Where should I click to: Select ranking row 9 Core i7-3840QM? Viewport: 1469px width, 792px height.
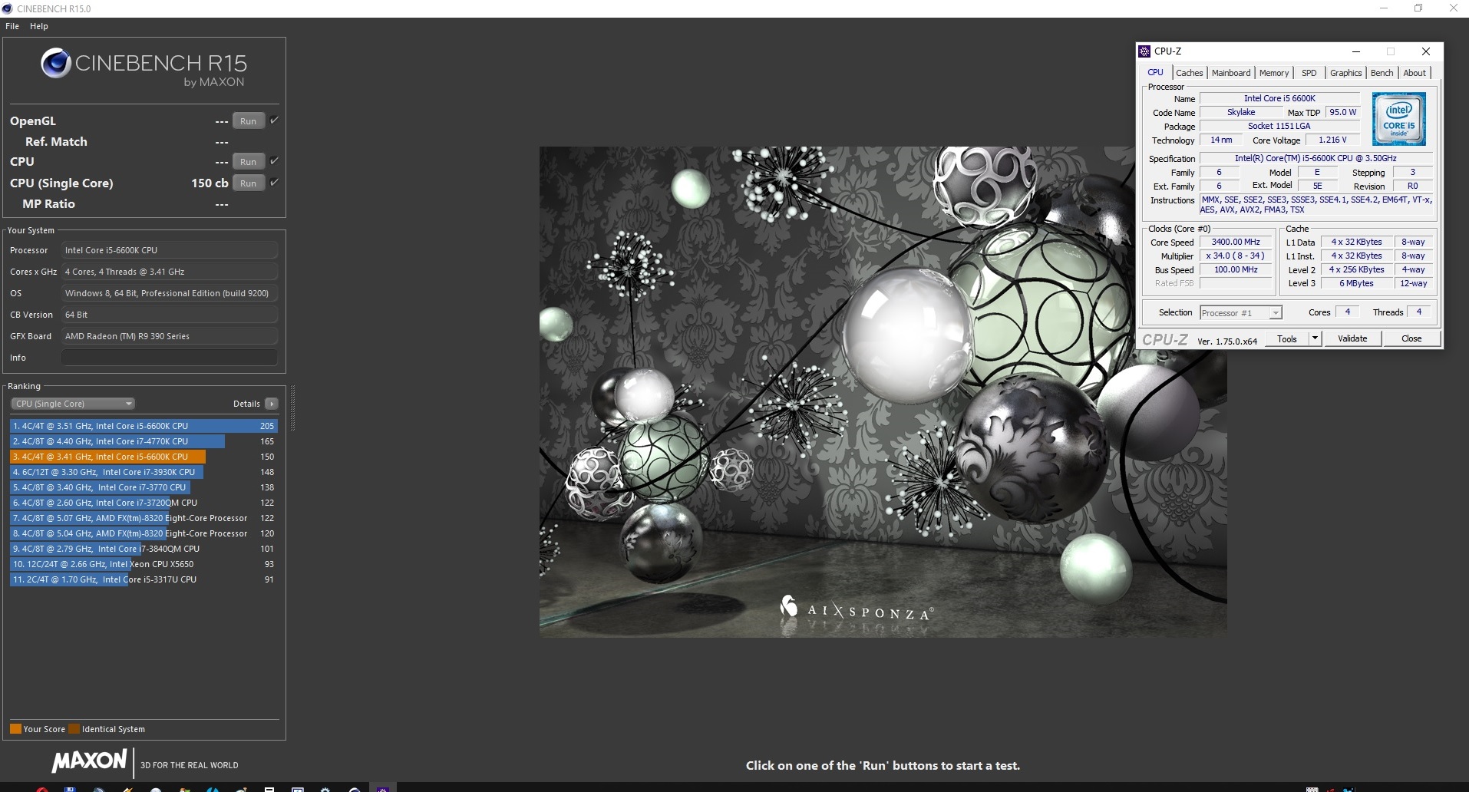point(144,549)
